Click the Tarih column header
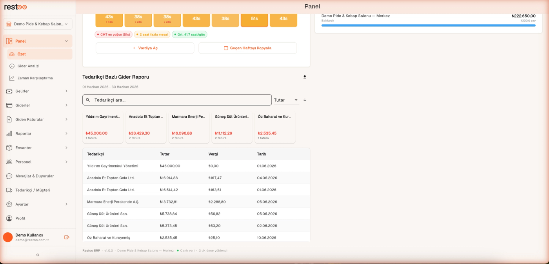Screen dimensions: 549x264 point(262,154)
